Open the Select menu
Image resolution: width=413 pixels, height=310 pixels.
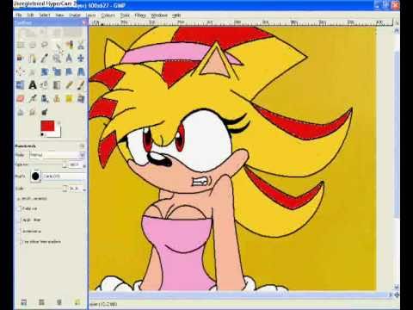point(45,15)
